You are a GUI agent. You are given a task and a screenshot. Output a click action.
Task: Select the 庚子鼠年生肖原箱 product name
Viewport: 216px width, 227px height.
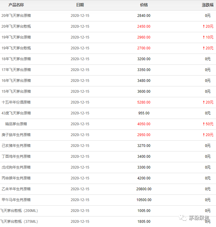point(16,135)
